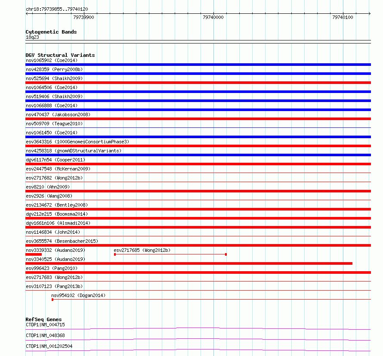Click the blue bar below nsv4258318
This screenshot has height=356, width=383.
tap(198, 155)
